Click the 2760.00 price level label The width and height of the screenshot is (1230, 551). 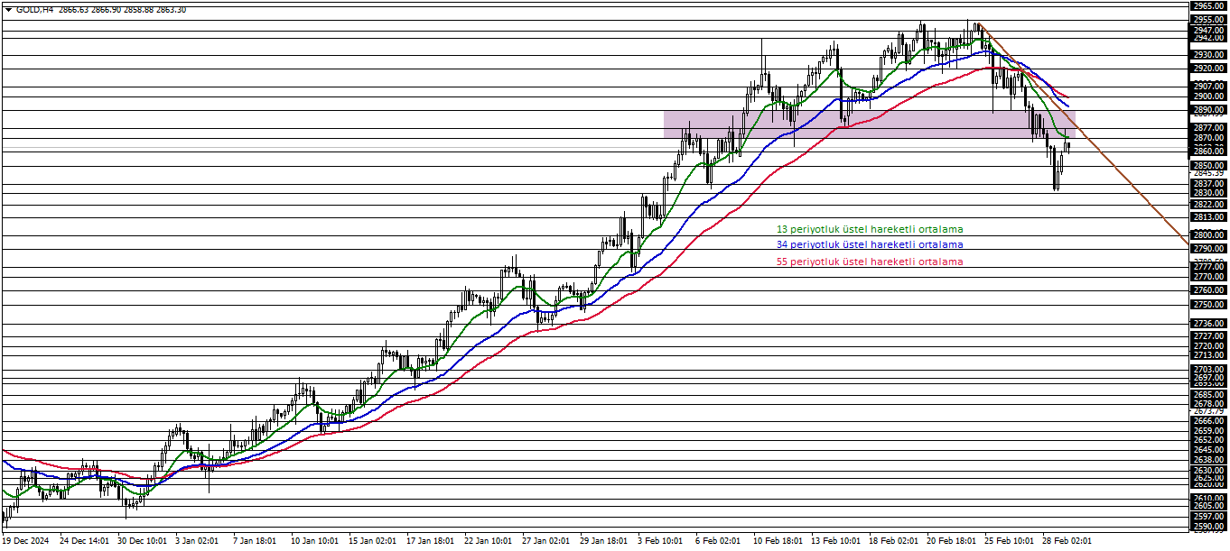pyautogui.click(x=1207, y=290)
